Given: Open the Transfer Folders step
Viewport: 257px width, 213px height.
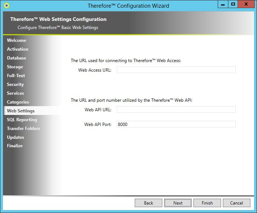Looking at the screenshot, I should (x=23, y=129).
